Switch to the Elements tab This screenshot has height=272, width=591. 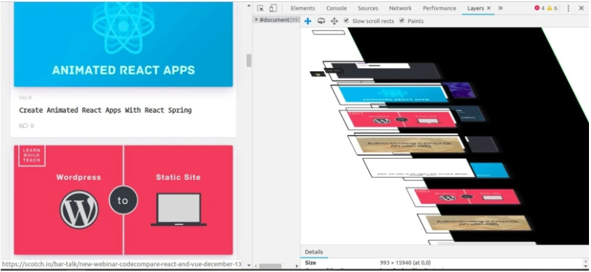click(x=303, y=8)
